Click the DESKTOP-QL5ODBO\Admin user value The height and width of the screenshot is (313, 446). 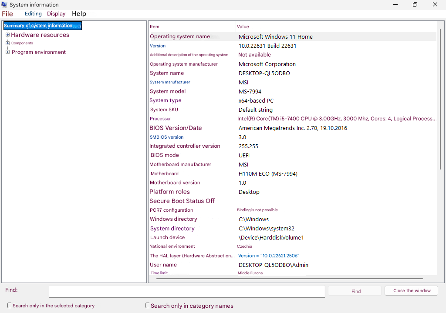point(274,265)
